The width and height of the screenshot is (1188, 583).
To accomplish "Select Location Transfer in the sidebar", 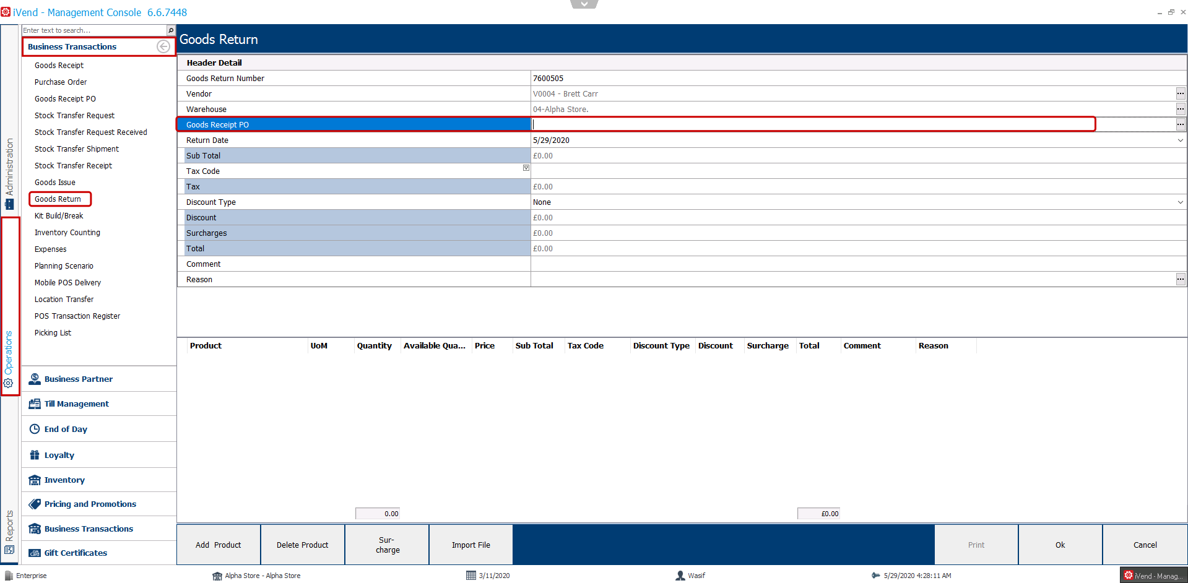I will 64,299.
